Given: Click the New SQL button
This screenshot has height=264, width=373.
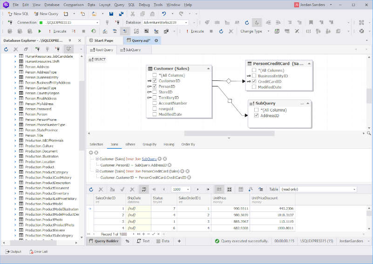Looking at the screenshot, I should tap(18, 14).
